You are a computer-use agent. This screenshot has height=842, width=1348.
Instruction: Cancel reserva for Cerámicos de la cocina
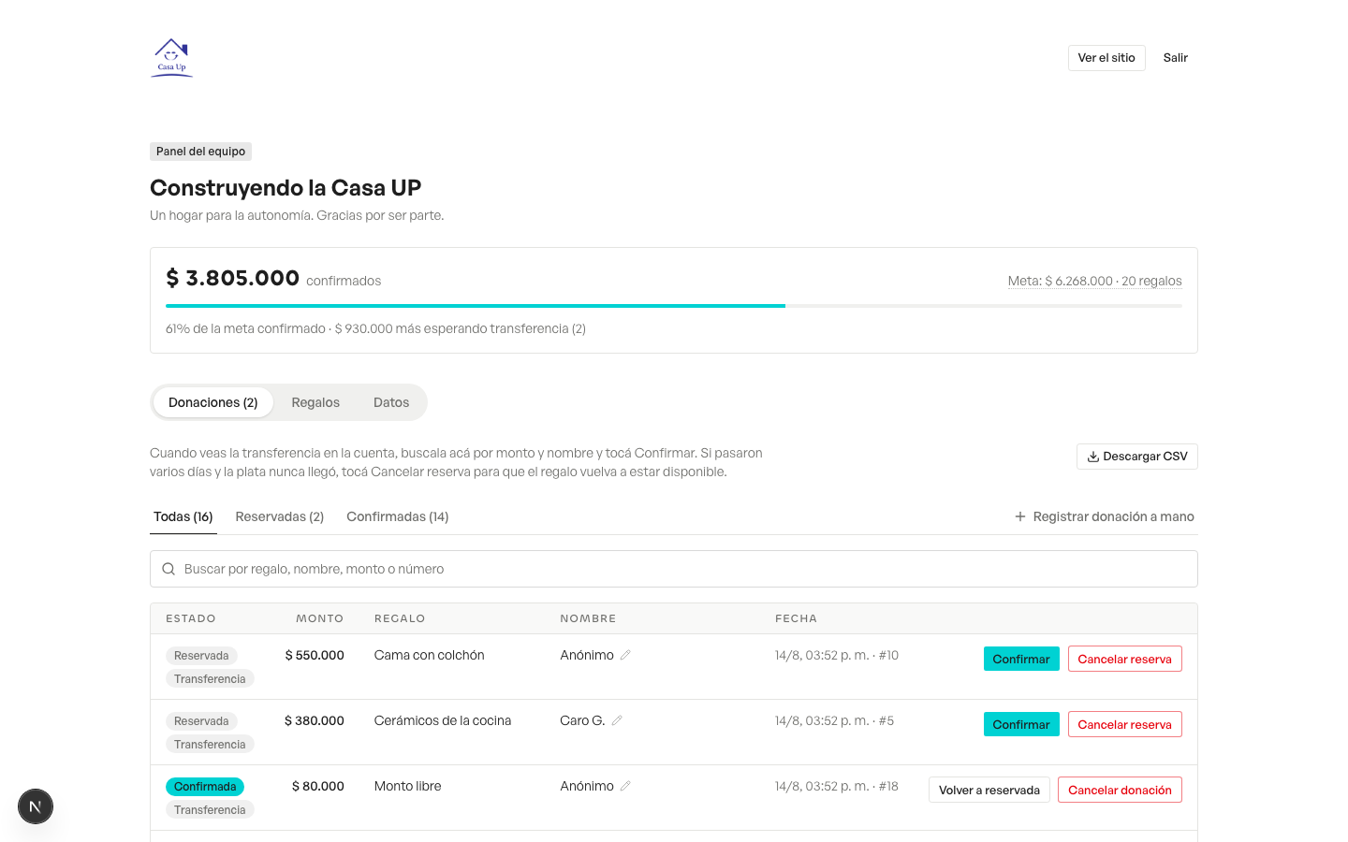click(1125, 724)
